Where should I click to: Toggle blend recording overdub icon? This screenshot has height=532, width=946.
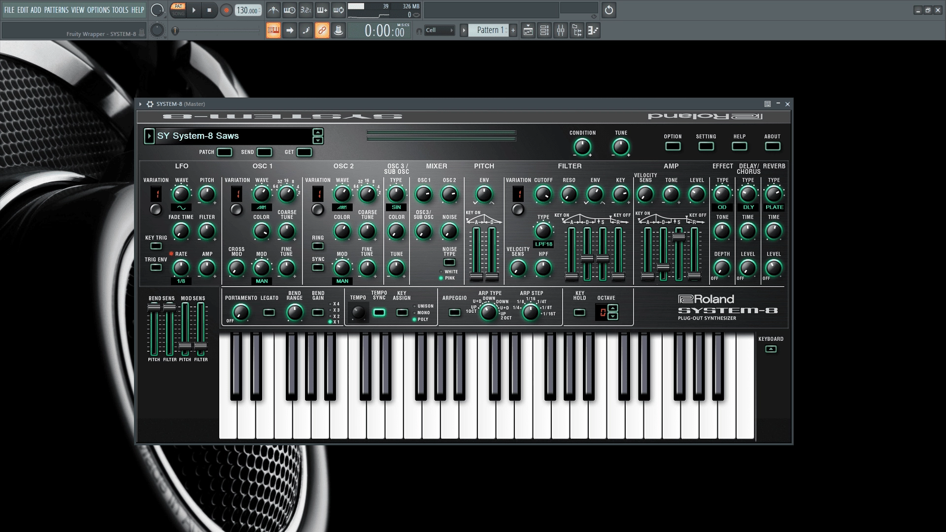click(322, 10)
